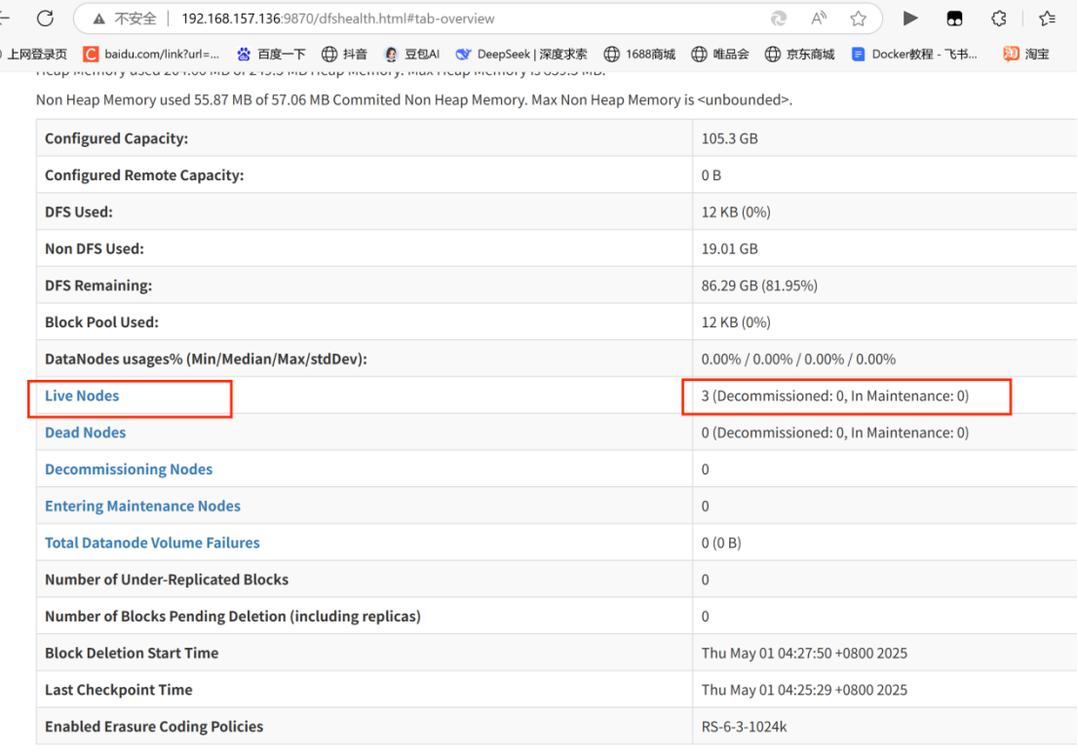Click the Last Checkpoint Time value

click(804, 690)
